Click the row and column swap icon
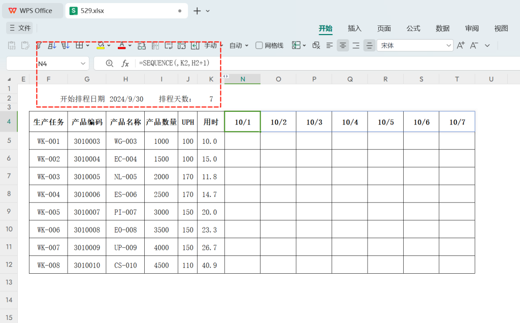Screen dimensions: 520x323 [142, 45]
